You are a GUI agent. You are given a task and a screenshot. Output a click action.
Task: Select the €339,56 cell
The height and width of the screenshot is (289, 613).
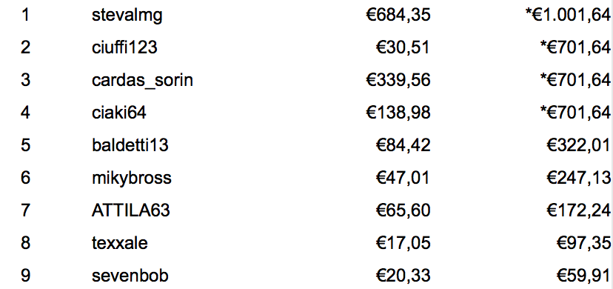pyautogui.click(x=398, y=80)
